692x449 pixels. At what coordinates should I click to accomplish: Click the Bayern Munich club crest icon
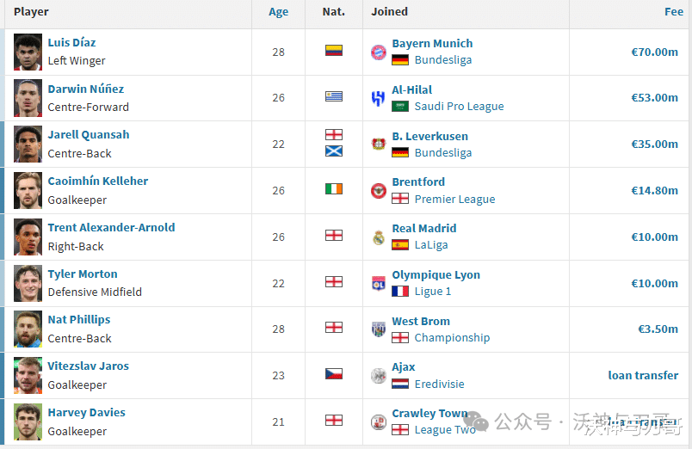tap(378, 52)
